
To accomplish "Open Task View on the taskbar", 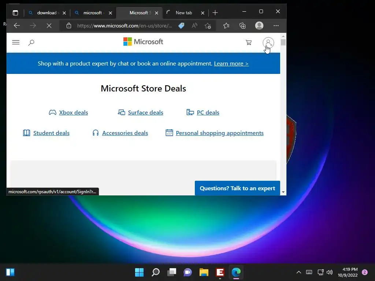I will coord(172,272).
